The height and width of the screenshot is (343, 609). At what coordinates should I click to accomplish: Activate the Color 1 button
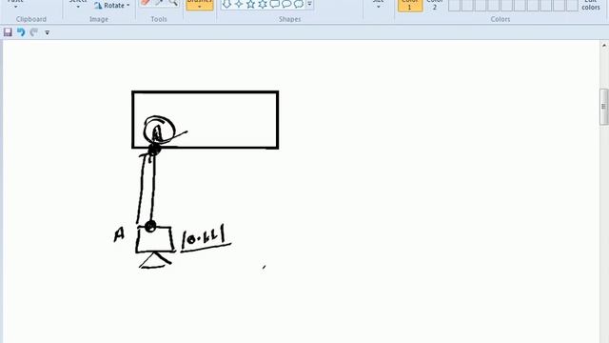410,6
